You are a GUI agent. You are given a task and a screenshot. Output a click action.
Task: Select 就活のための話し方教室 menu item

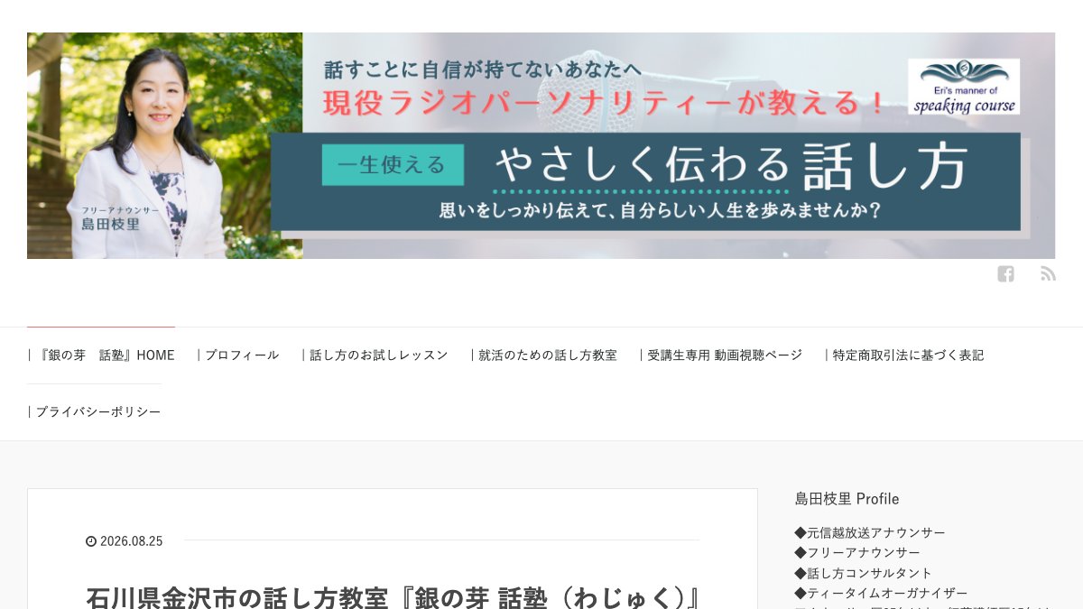coord(544,355)
